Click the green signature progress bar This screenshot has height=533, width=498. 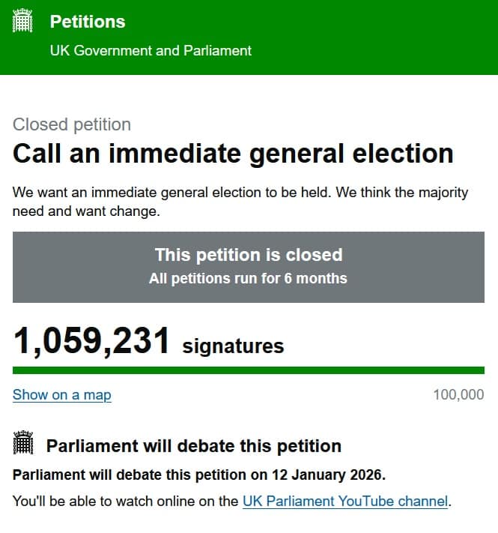(x=248, y=370)
